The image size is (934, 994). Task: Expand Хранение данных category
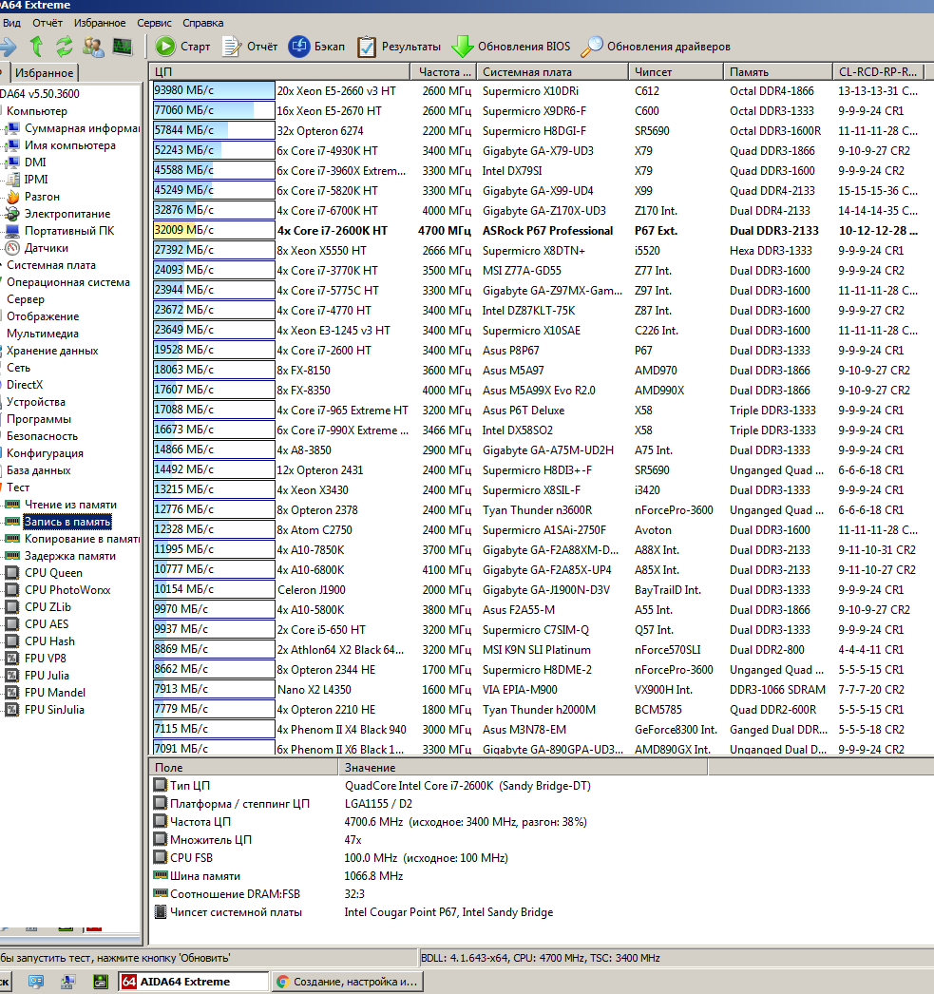pyautogui.click(x=52, y=351)
